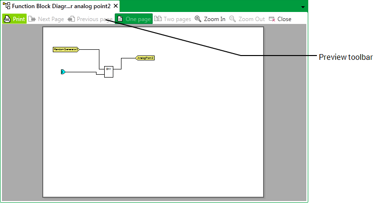The image size is (387, 203).
Task: Click the diagram icon on the tab
Action: [x=6, y=6]
